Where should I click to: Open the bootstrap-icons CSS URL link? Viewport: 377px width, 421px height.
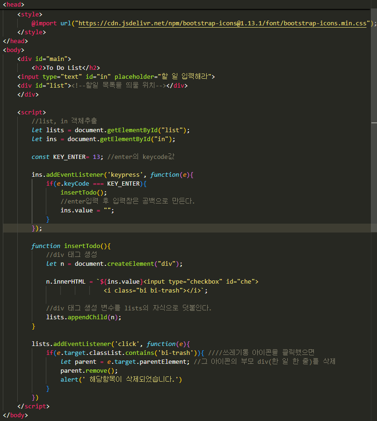tap(222, 23)
